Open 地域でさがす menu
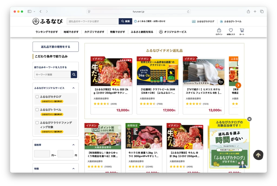This screenshot has width=277, height=186. coord(71,32)
